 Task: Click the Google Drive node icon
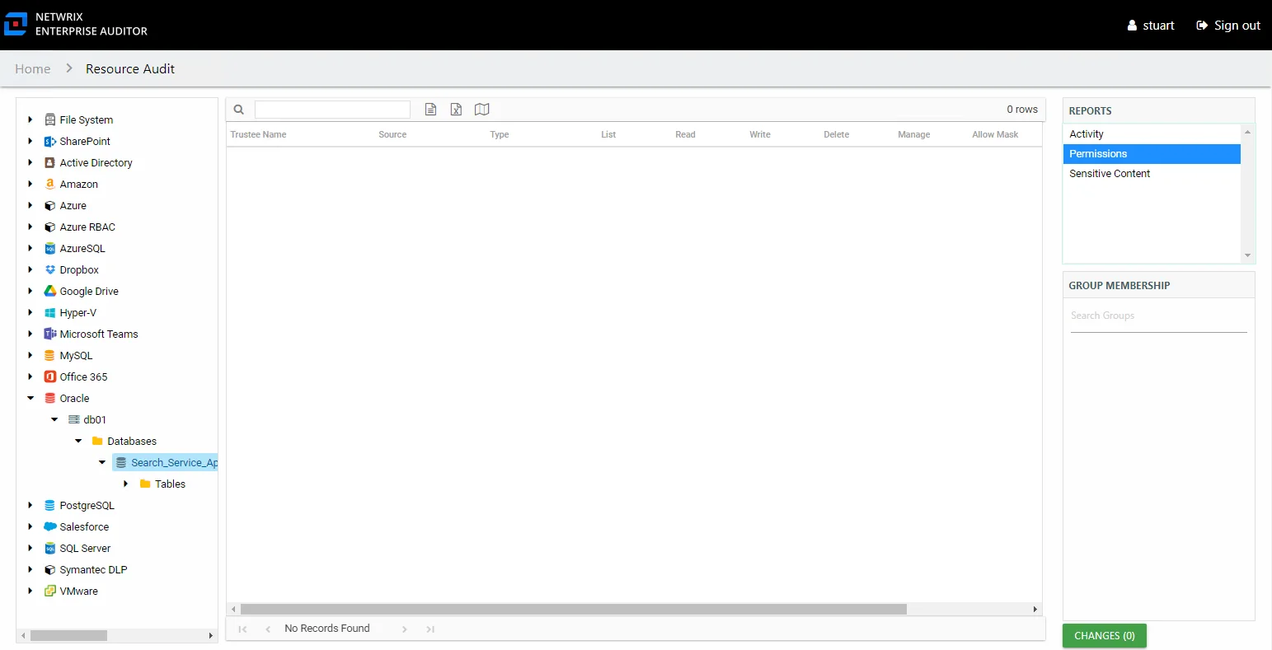click(50, 291)
